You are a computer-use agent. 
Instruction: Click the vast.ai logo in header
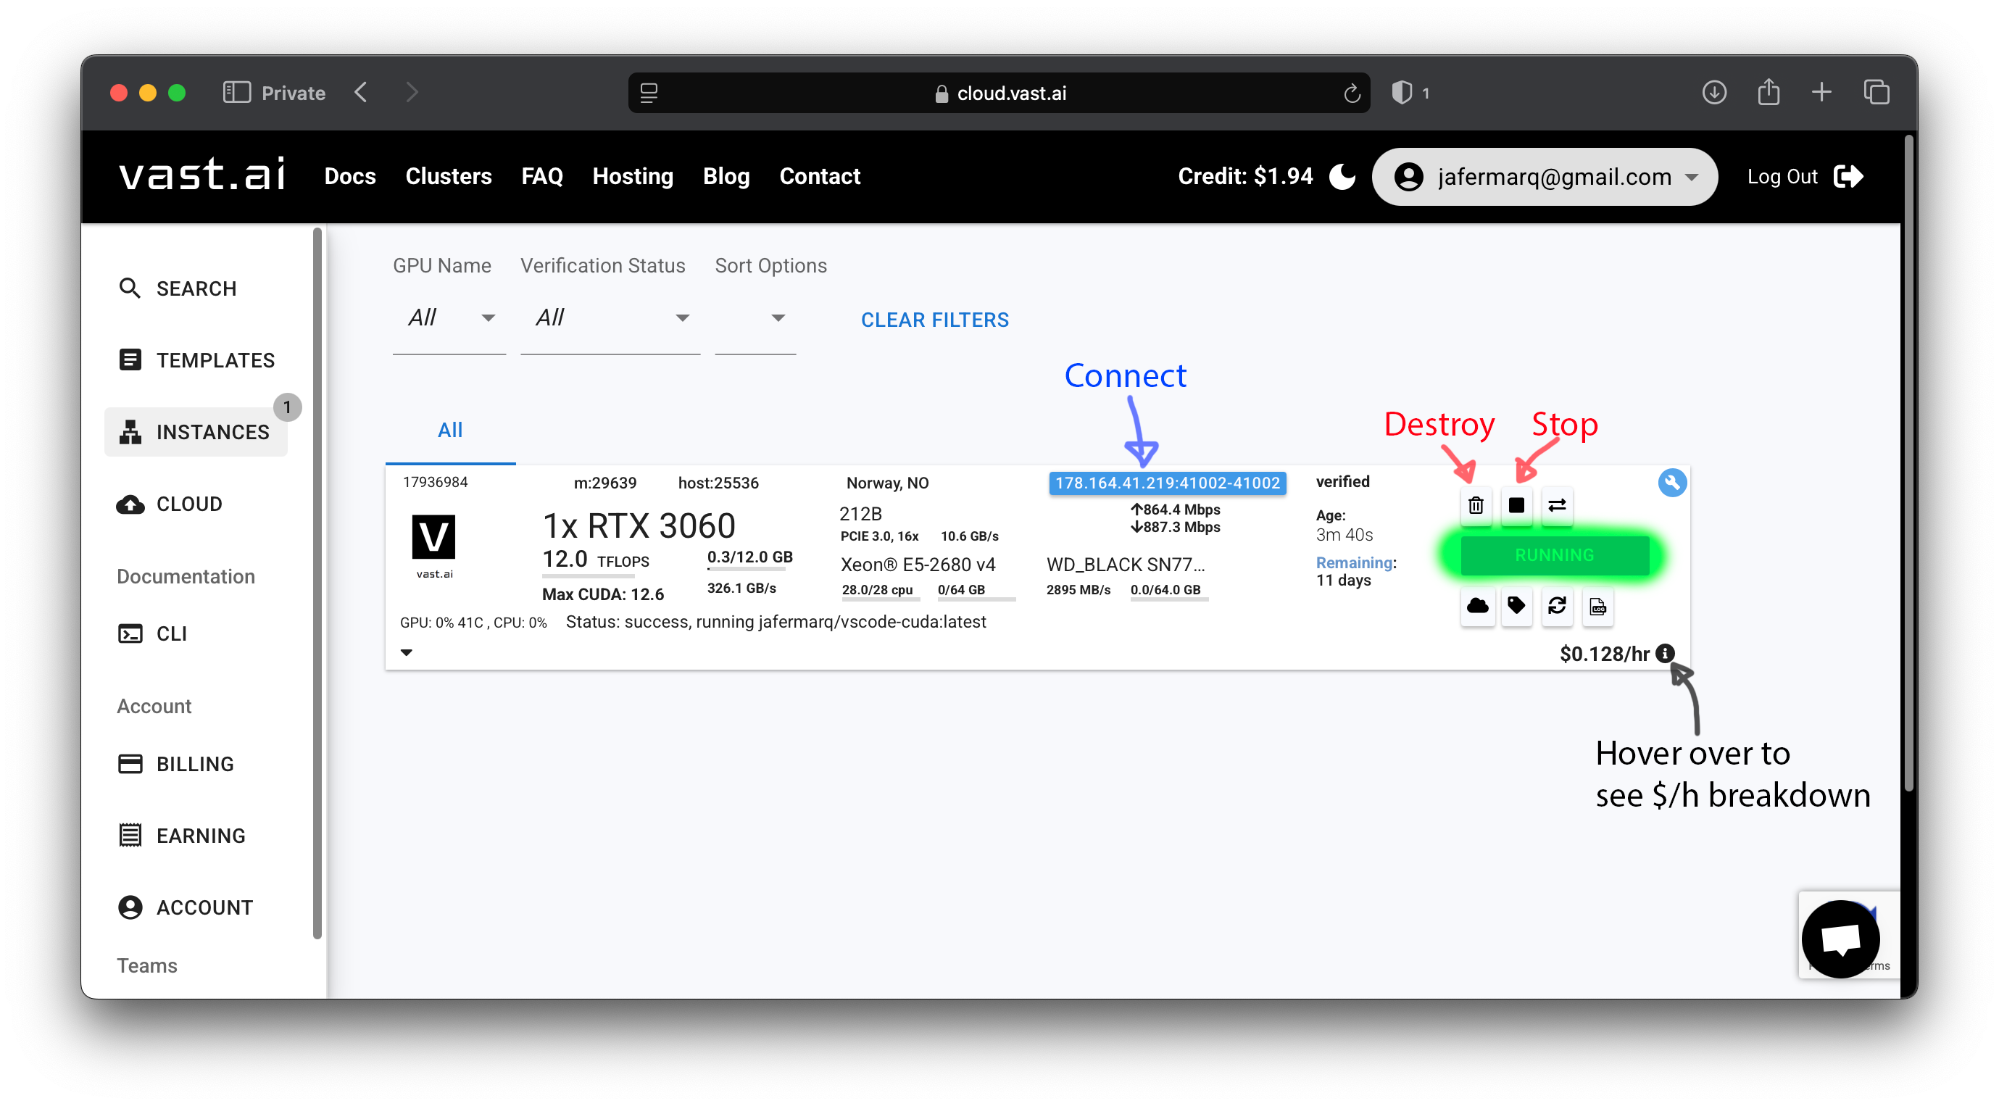[x=202, y=175]
